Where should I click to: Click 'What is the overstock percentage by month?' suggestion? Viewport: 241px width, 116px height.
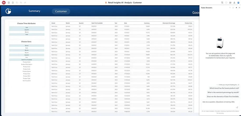click(223, 92)
